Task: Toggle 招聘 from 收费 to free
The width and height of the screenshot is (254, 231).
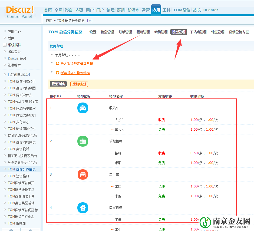Action: tap(161, 153)
